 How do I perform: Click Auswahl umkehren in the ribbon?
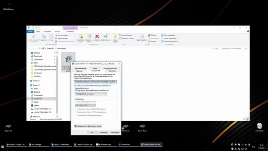(x=169, y=42)
